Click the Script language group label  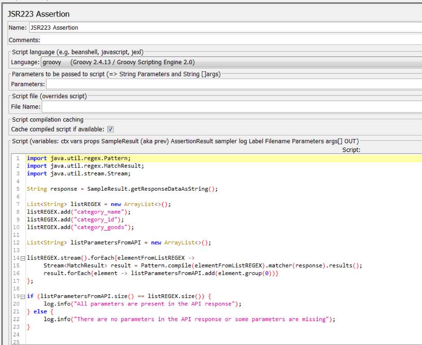(x=78, y=52)
